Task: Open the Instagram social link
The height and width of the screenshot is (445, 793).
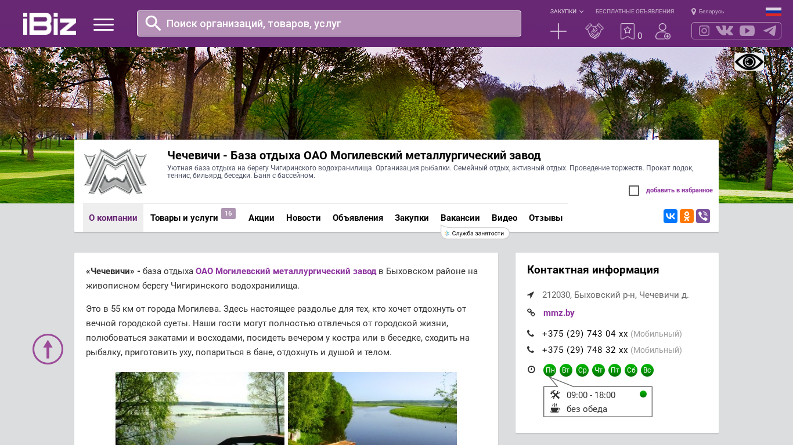Action: [x=704, y=31]
